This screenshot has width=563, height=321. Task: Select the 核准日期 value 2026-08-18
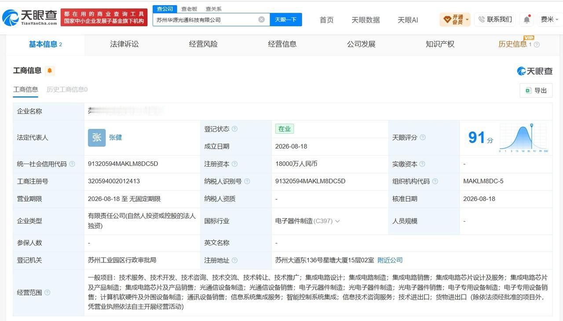tap(479, 199)
